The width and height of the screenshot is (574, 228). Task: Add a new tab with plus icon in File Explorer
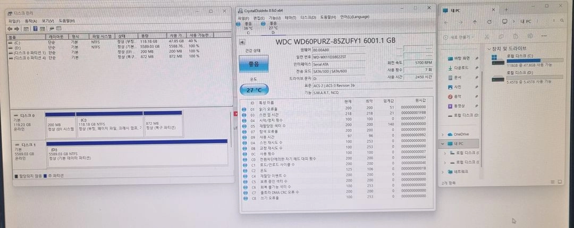(507, 10)
